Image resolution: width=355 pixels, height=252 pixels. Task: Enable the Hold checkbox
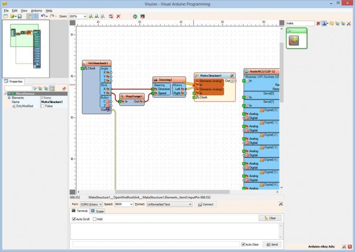click(x=95, y=219)
